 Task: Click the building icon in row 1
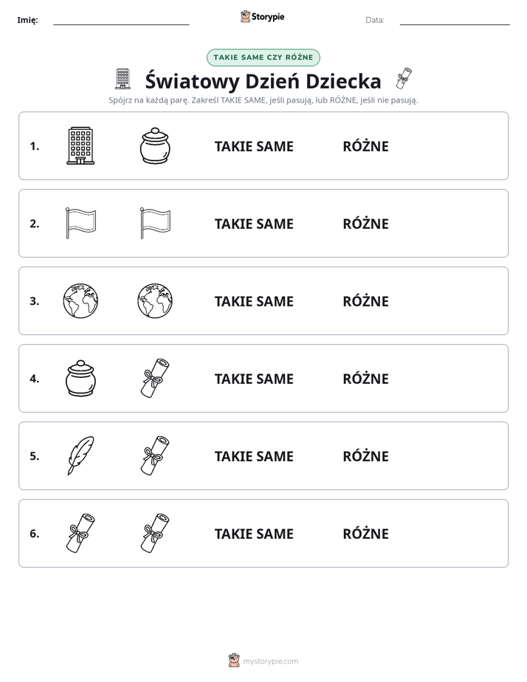pos(80,145)
